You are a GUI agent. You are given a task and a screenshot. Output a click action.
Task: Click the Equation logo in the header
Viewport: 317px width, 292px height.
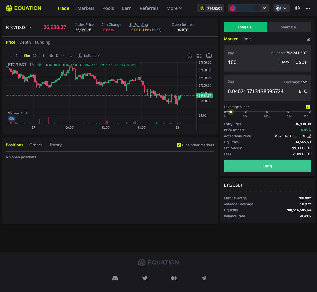[24, 8]
